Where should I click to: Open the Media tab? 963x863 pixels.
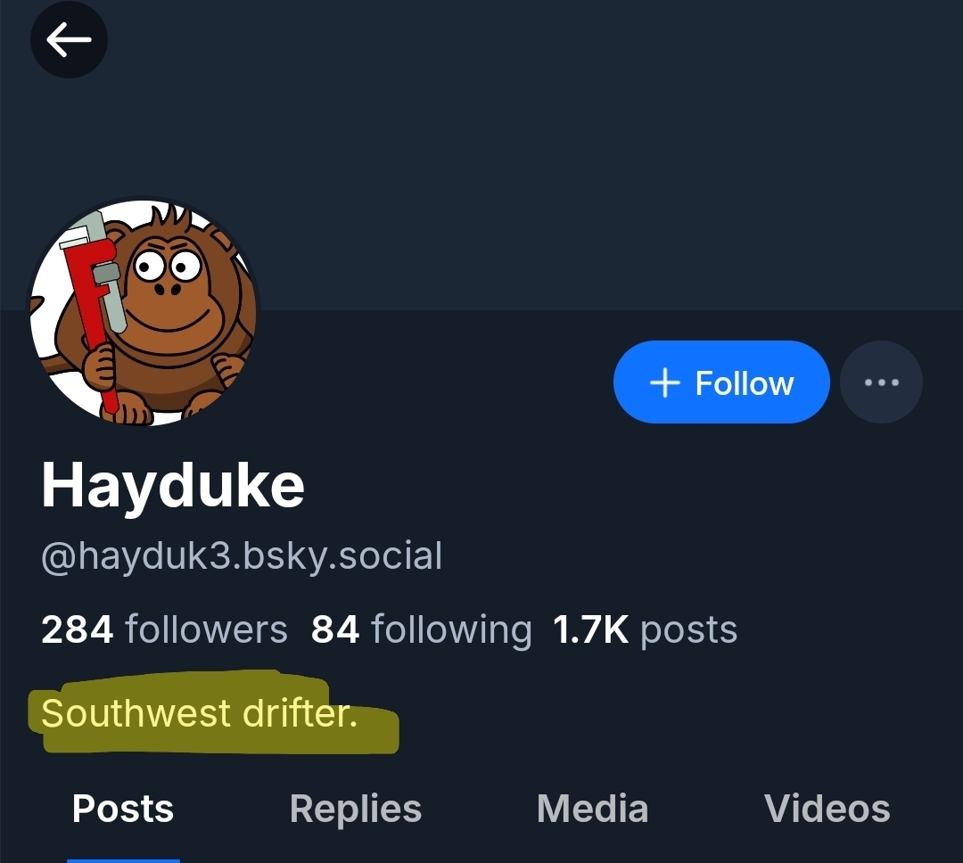tap(592, 809)
